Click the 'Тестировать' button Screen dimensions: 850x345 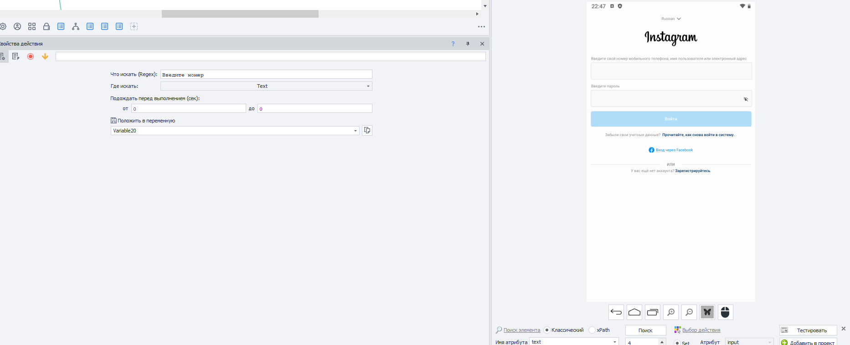(808, 330)
